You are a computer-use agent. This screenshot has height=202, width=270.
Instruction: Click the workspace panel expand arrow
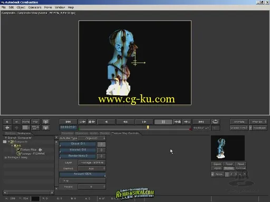point(56,137)
